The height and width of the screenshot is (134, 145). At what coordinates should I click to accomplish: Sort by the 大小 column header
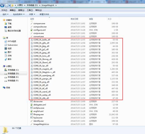(x=109, y=19)
